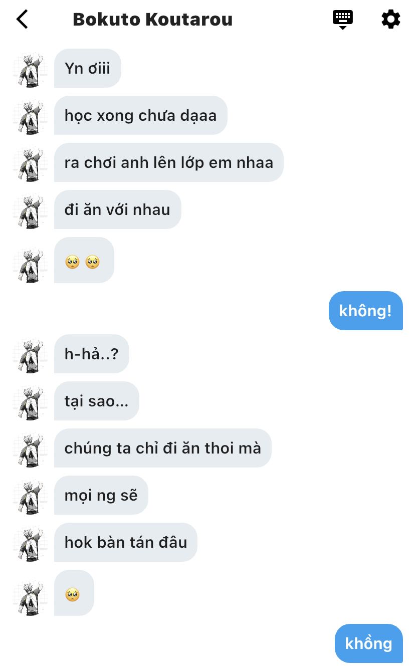The image size is (415, 666).
Task: Tap the "tại sao..." message bubble
Action: pyautogui.click(x=97, y=401)
